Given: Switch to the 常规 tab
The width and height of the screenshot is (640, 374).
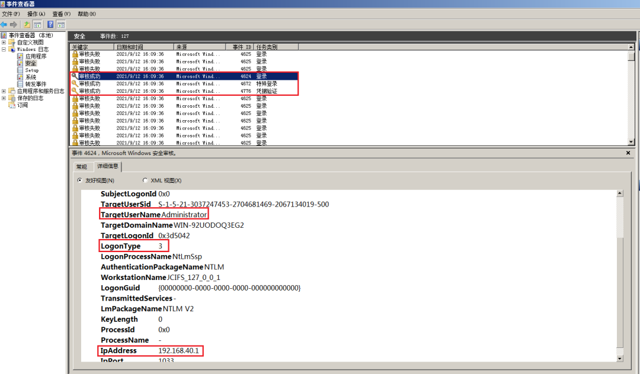Looking at the screenshot, I should (x=82, y=167).
